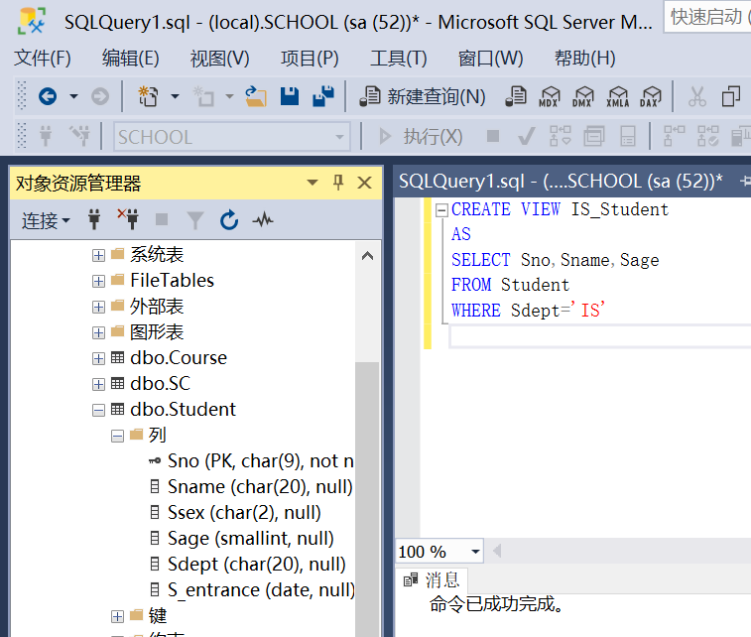
Task: Click the Object Explorer filter icon
Action: (x=194, y=221)
